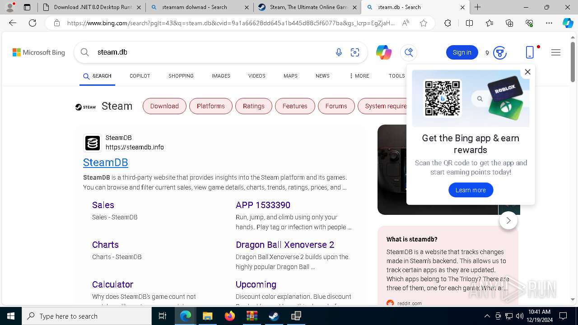578x325 pixels.
Task: Open the Upcoming sublink
Action: 256,284
